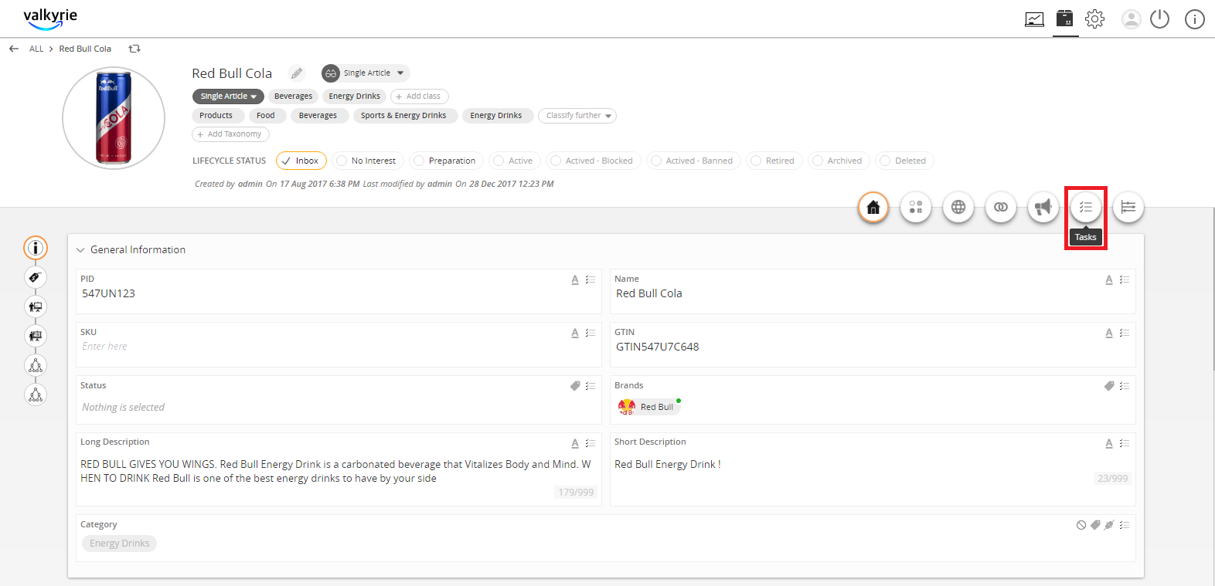1215x586 pixels.
Task: Click the Energy Drinks chip in Category field
Action: 120,544
